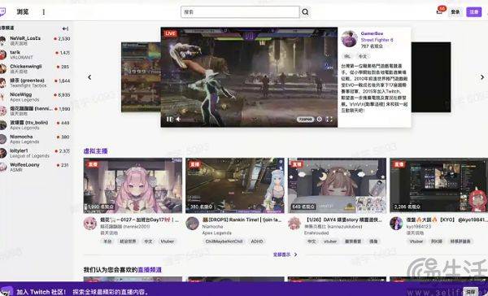Open the pink-haired vtuber stream thumbnail
488x296 pixels.
[x=133, y=185]
